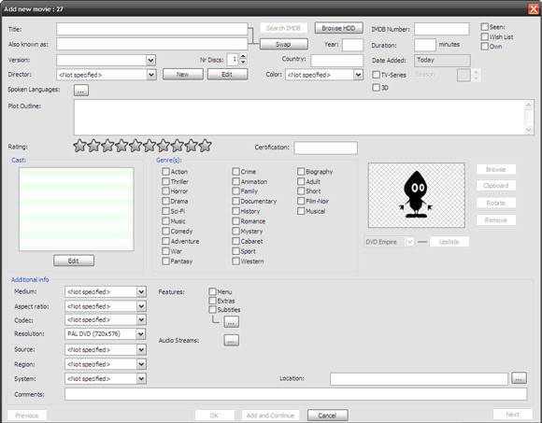This screenshot has width=542, height=423.
Task: Enable the Wish List checkbox
Action: pos(485,36)
